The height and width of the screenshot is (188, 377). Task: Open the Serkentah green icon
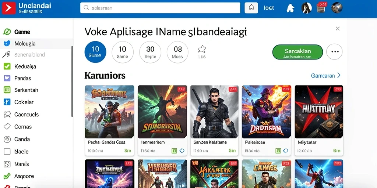coord(7,90)
